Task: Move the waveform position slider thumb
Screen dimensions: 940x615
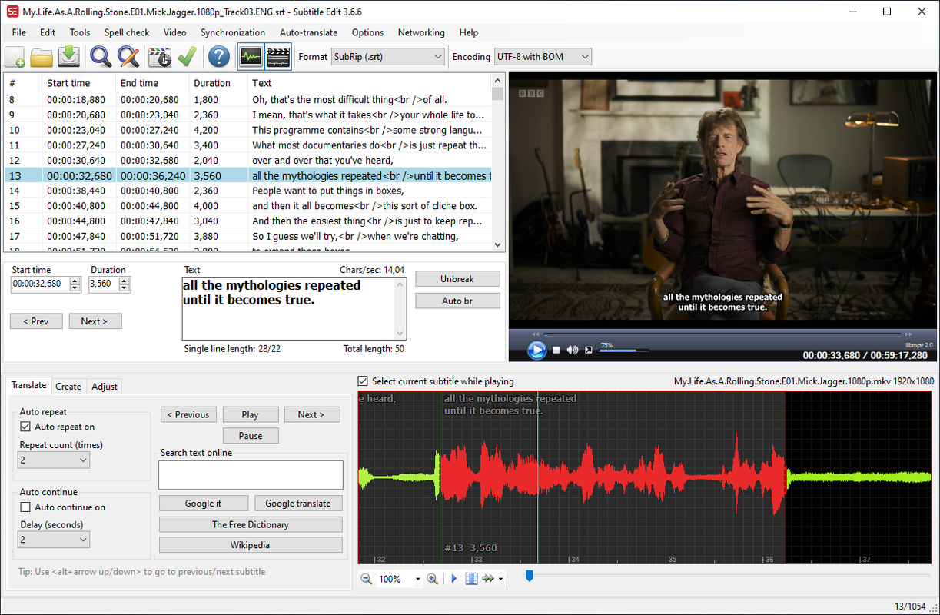Action: [529, 575]
